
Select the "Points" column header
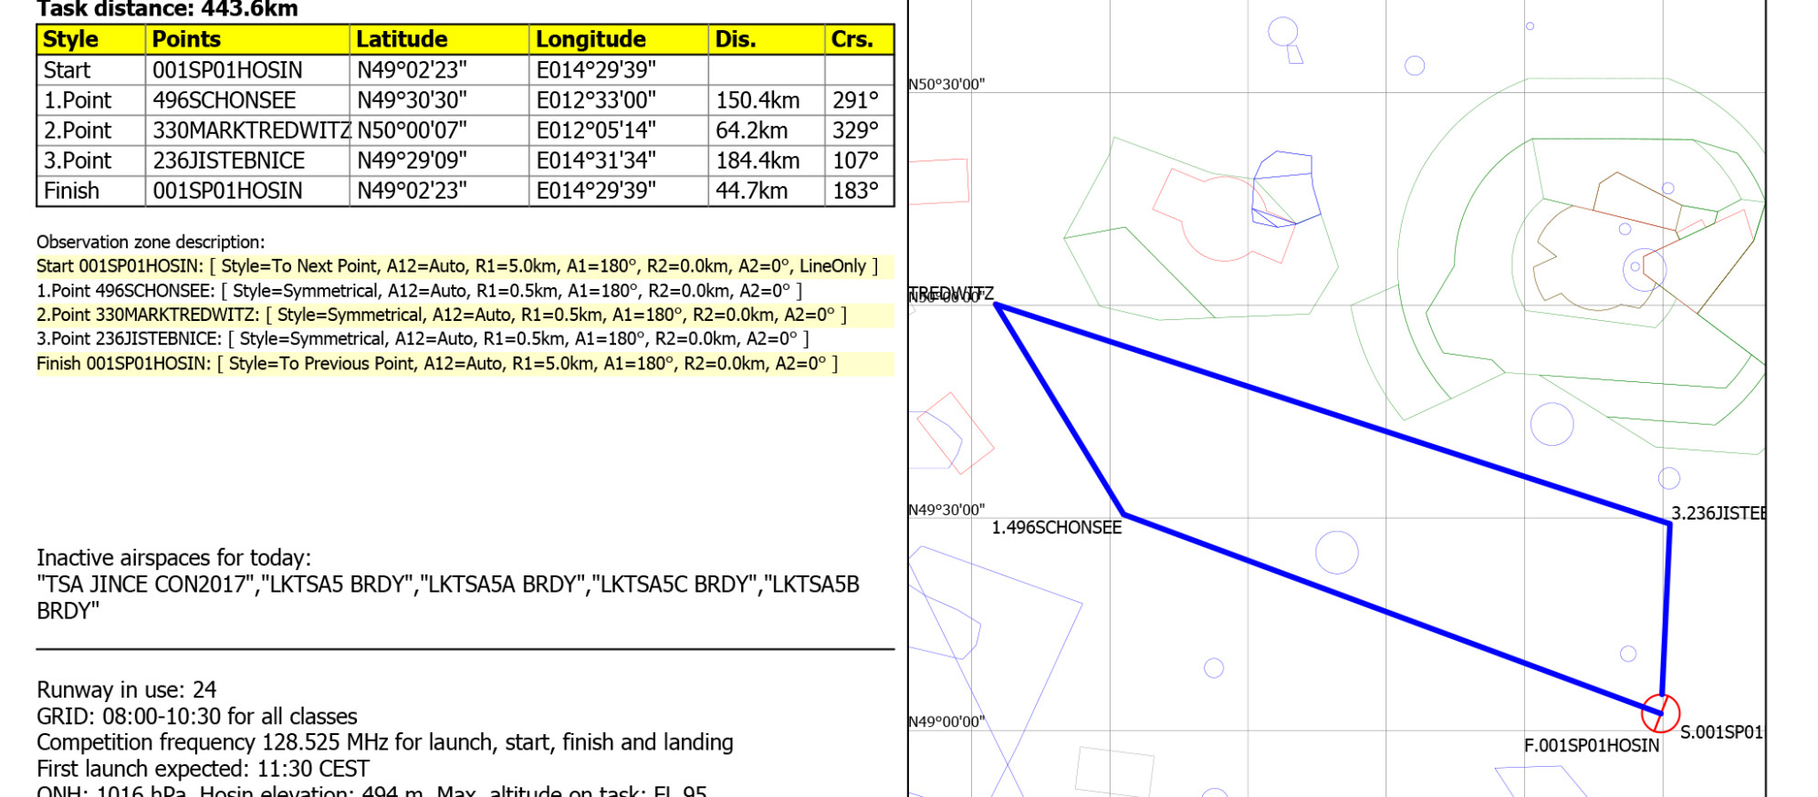click(186, 40)
